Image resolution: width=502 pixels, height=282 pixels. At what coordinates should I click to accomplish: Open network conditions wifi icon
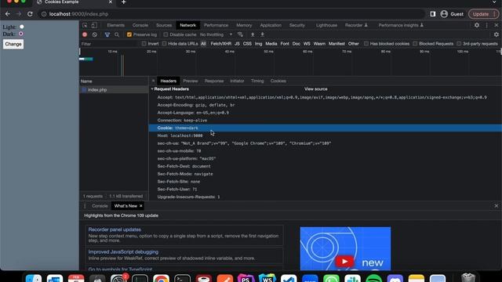[x=240, y=34]
